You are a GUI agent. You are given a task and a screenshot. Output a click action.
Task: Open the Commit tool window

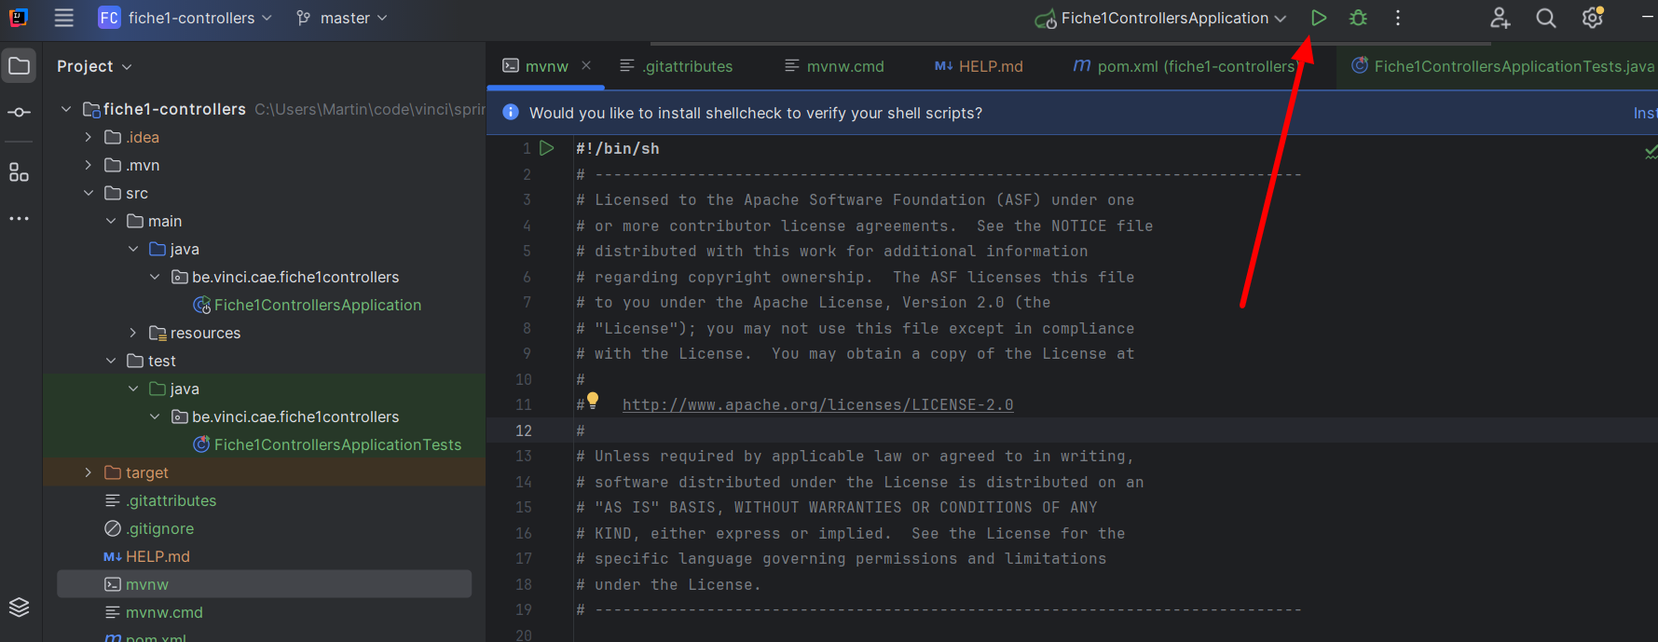coord(19,113)
